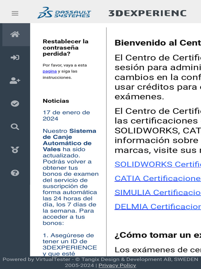This screenshot has height=269, width=201.
Task: Open the hamburger menu
Action: (x=15, y=13)
